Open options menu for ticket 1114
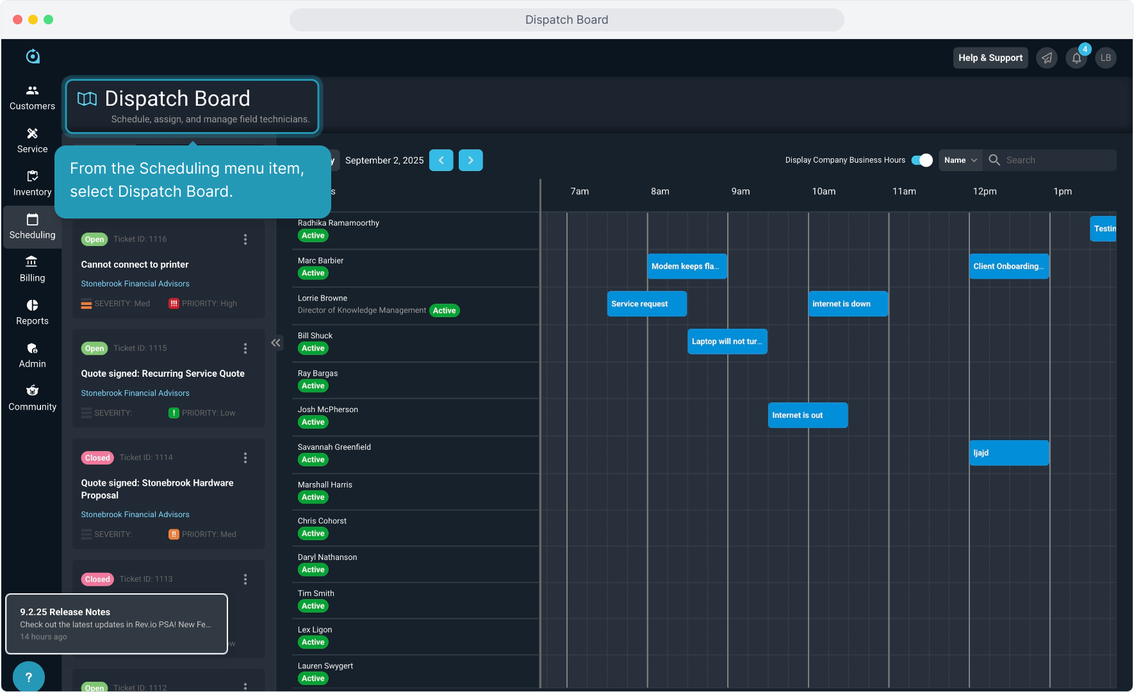1134x692 pixels. [245, 457]
